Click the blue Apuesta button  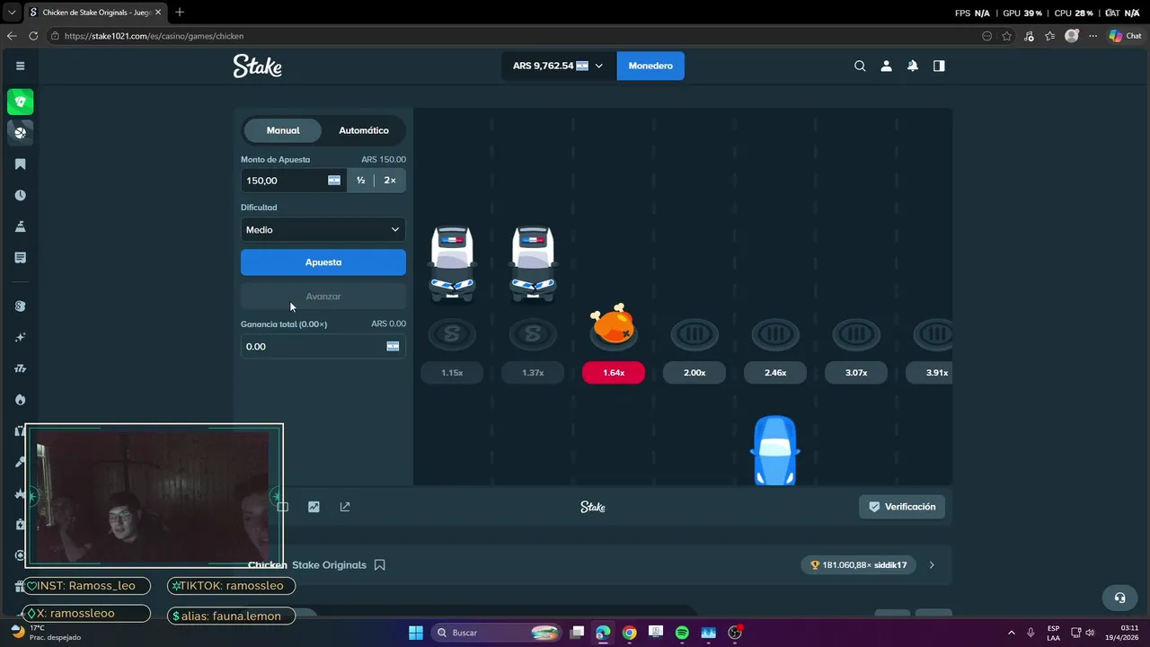323,262
